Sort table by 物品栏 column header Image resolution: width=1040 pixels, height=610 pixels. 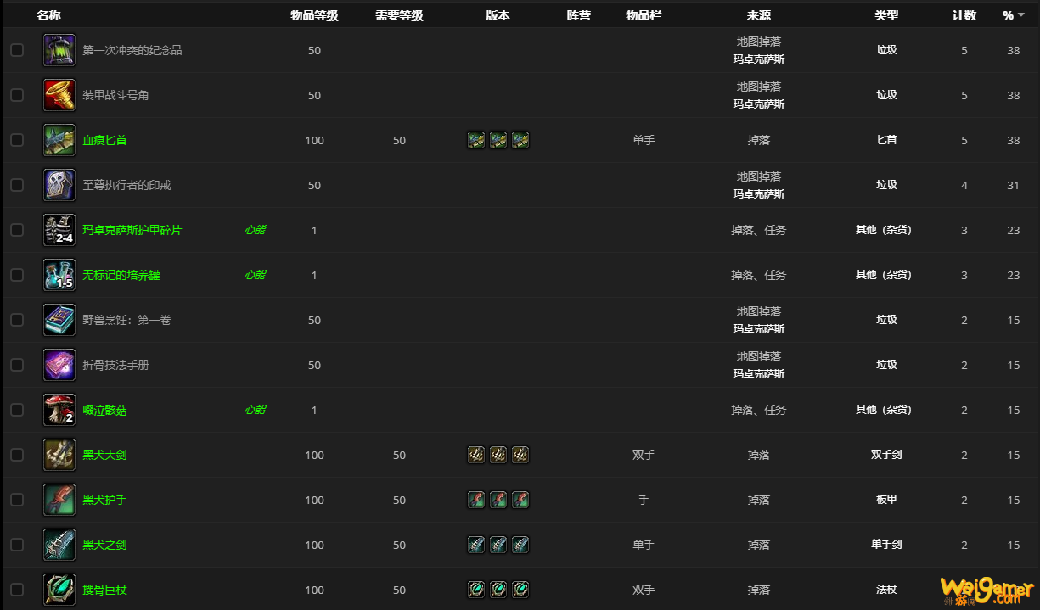644,15
